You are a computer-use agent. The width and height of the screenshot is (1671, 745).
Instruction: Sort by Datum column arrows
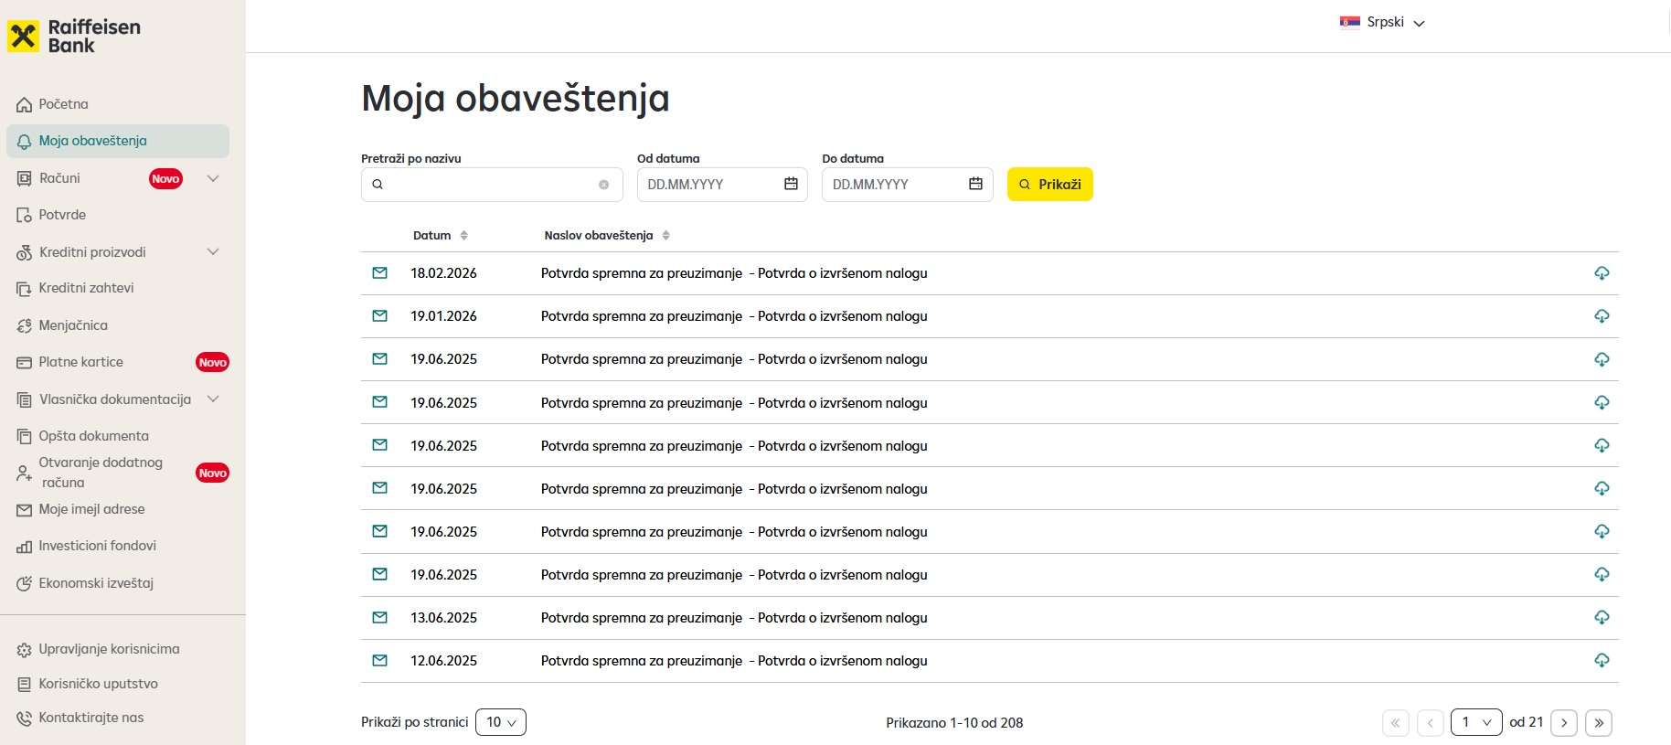464,236
